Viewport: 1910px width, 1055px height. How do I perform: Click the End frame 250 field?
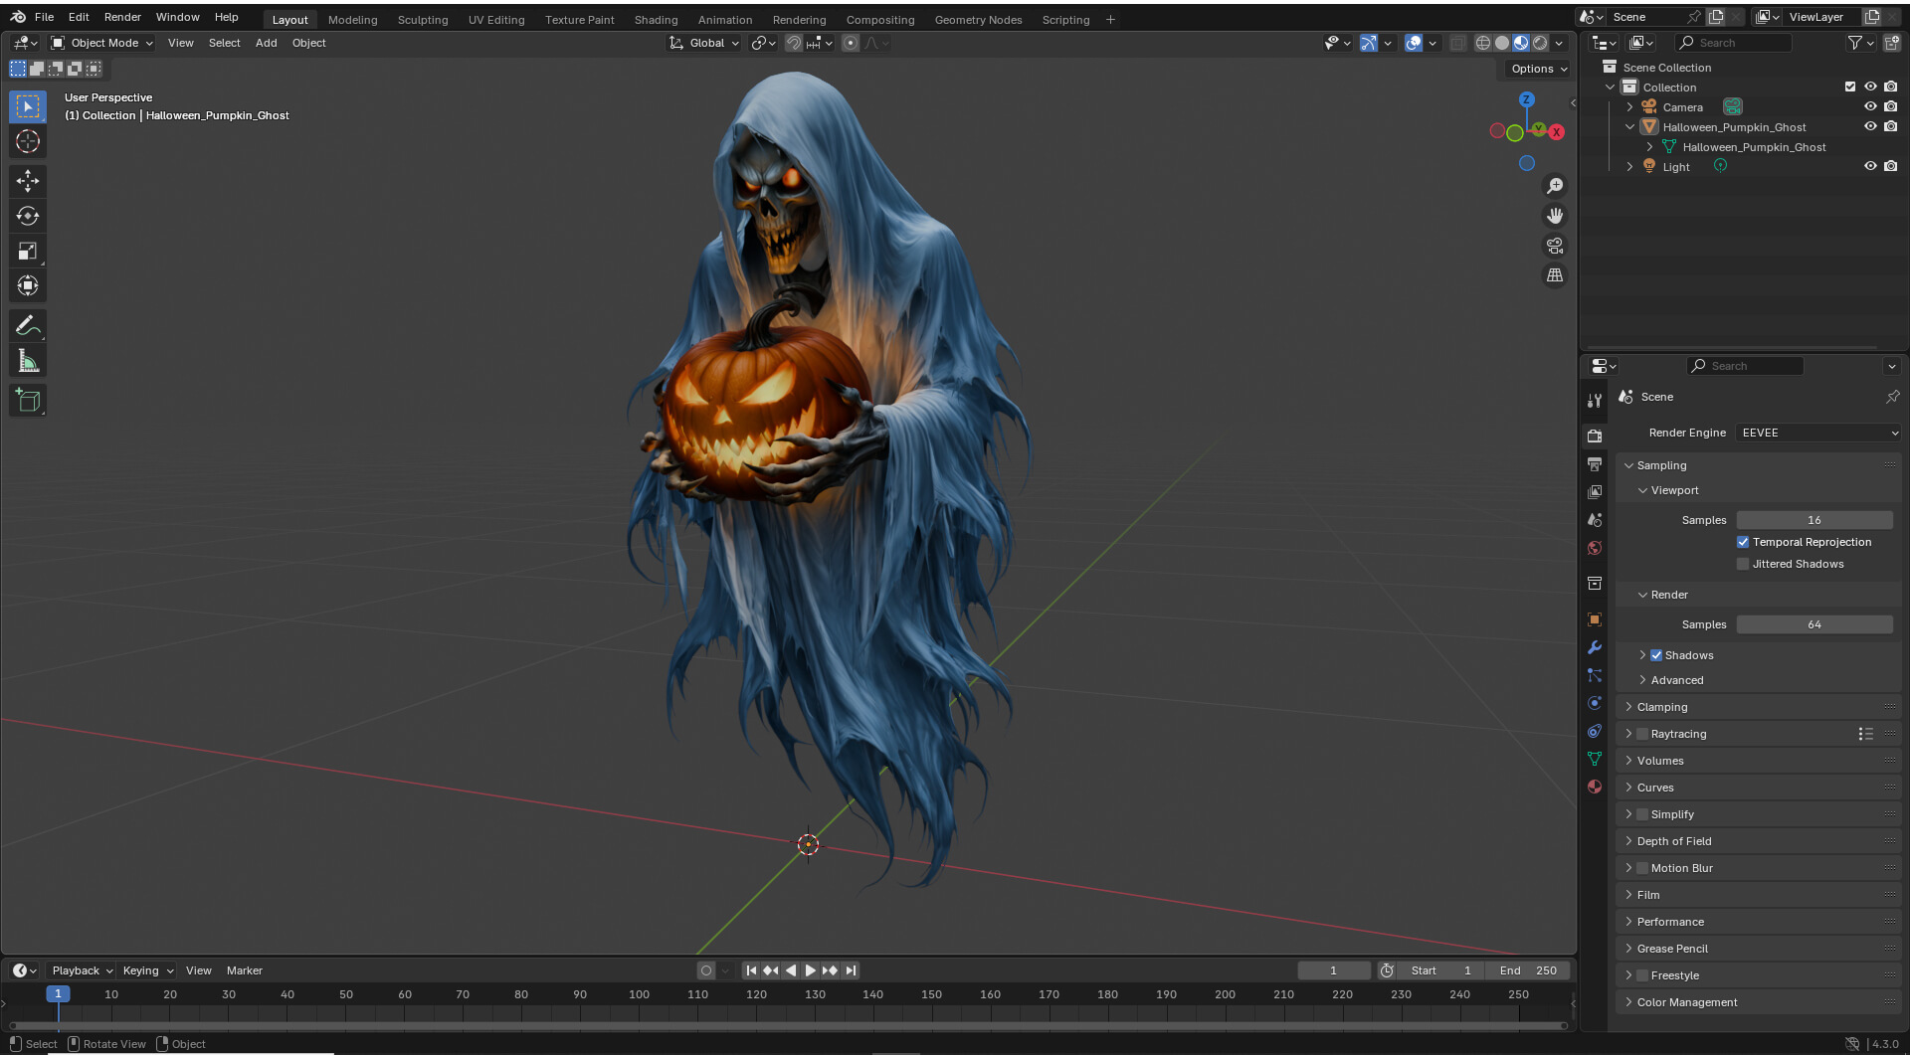coord(1528,970)
